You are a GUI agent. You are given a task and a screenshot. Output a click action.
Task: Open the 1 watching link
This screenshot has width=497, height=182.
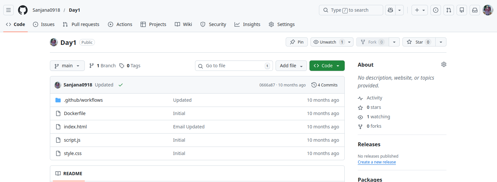(x=374, y=117)
